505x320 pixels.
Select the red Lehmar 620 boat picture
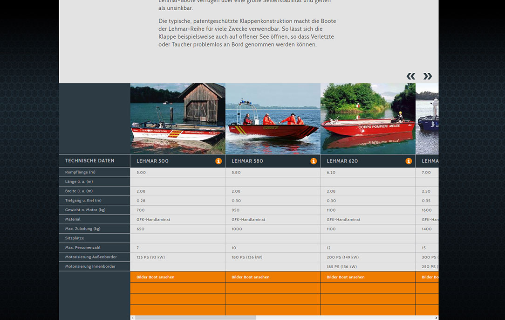click(x=368, y=118)
